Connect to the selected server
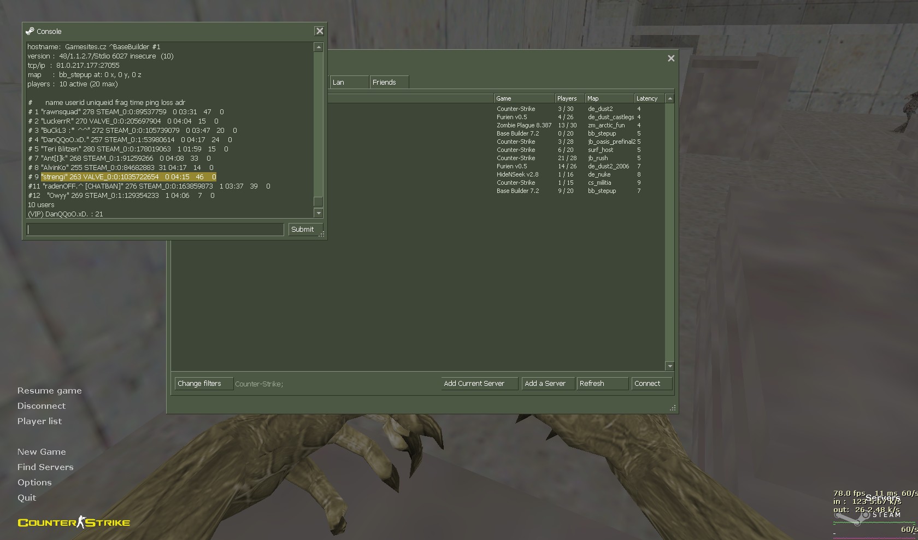The width and height of the screenshot is (918, 540). click(x=652, y=384)
